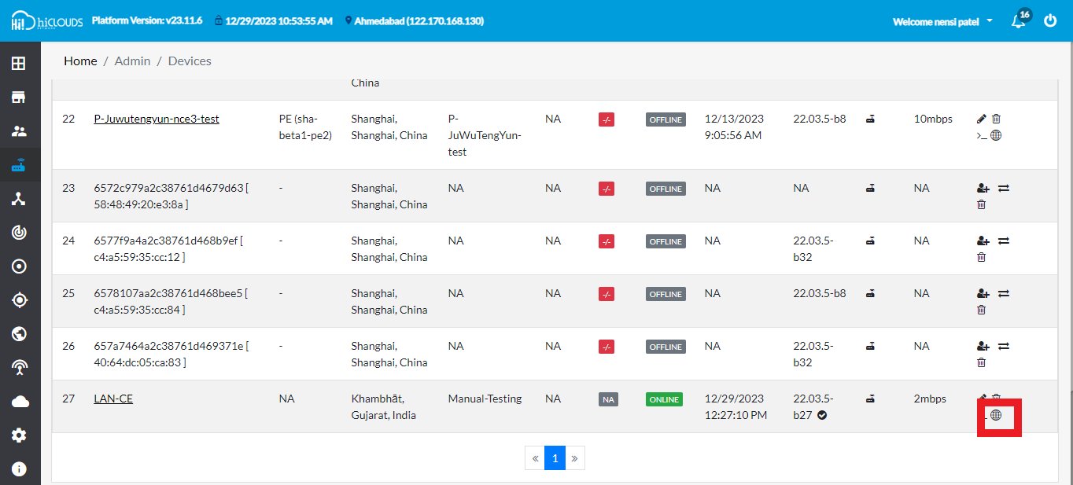The height and width of the screenshot is (485, 1073).
Task: Delete device in row 26
Action: (981, 362)
